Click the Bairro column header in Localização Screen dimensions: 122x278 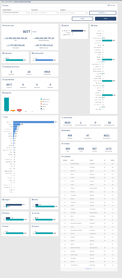(72, 160)
